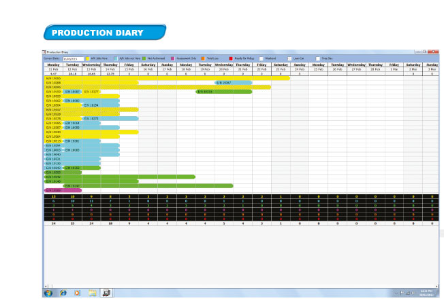The image size is (444, 307).
Task: Click the red Ready for Pickup swatch
Action: coord(231,58)
